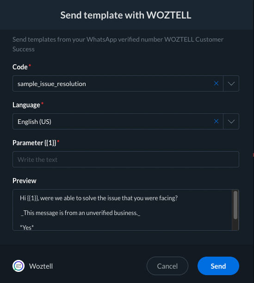Click the Woztell name label
The image size is (254, 283).
click(x=41, y=266)
